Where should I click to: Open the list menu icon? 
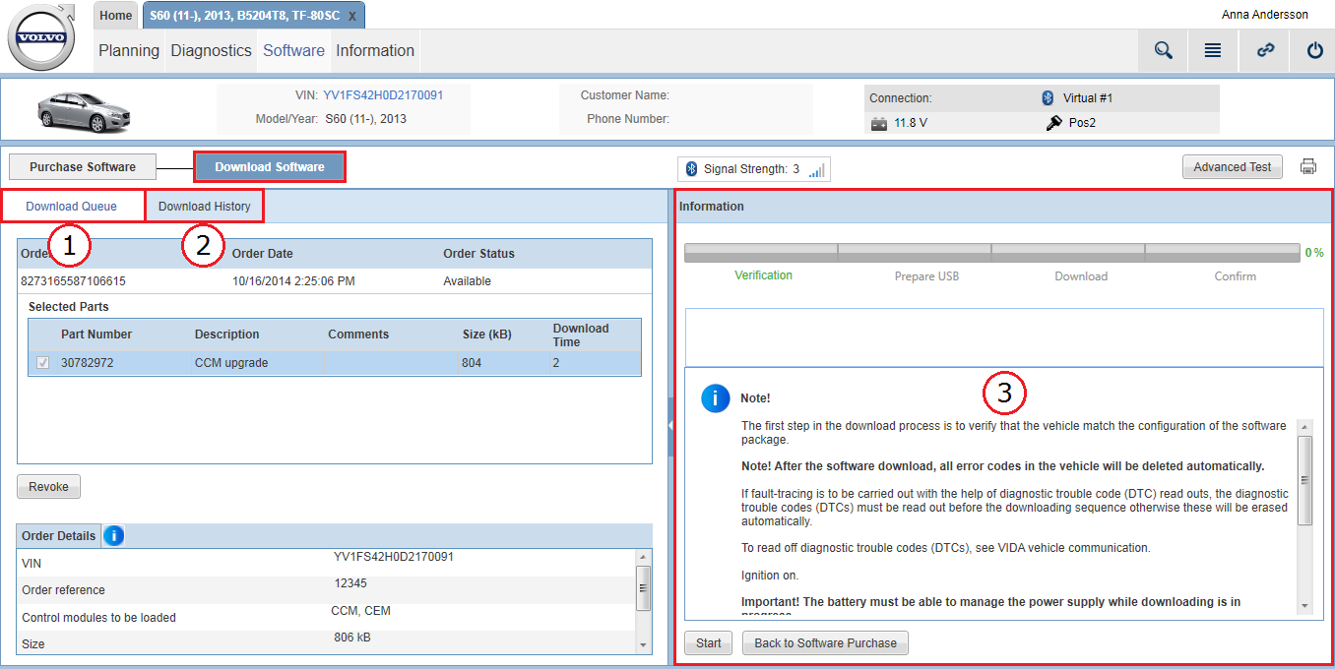click(x=1213, y=50)
